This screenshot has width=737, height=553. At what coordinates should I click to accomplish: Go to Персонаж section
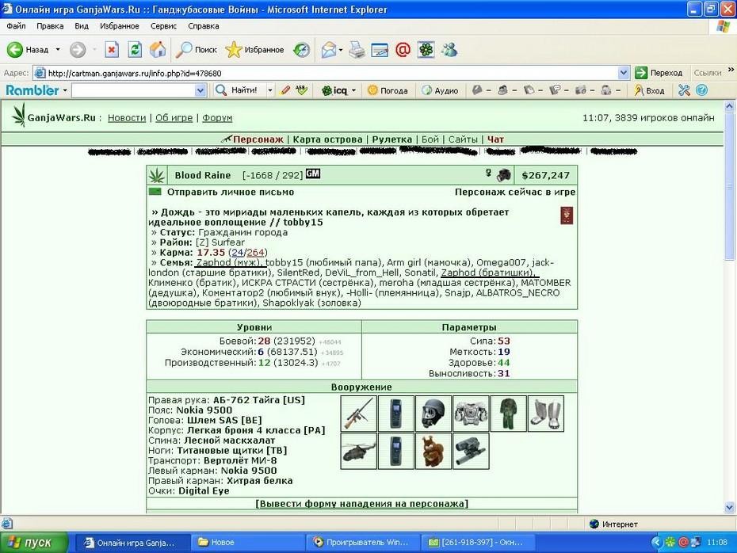[x=258, y=139]
